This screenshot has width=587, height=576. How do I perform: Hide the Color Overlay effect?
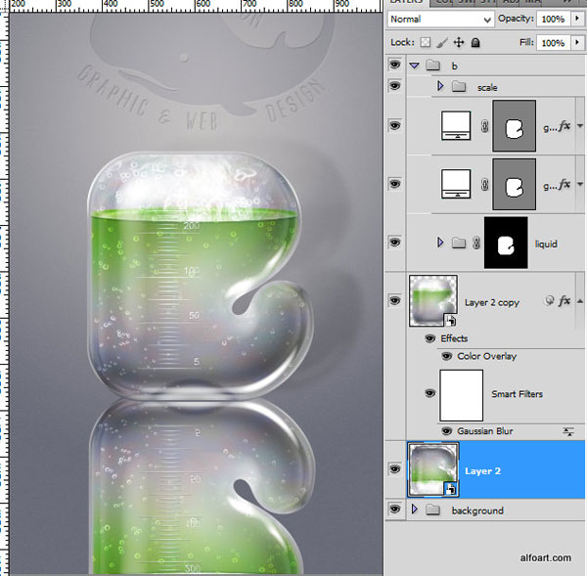(x=446, y=356)
